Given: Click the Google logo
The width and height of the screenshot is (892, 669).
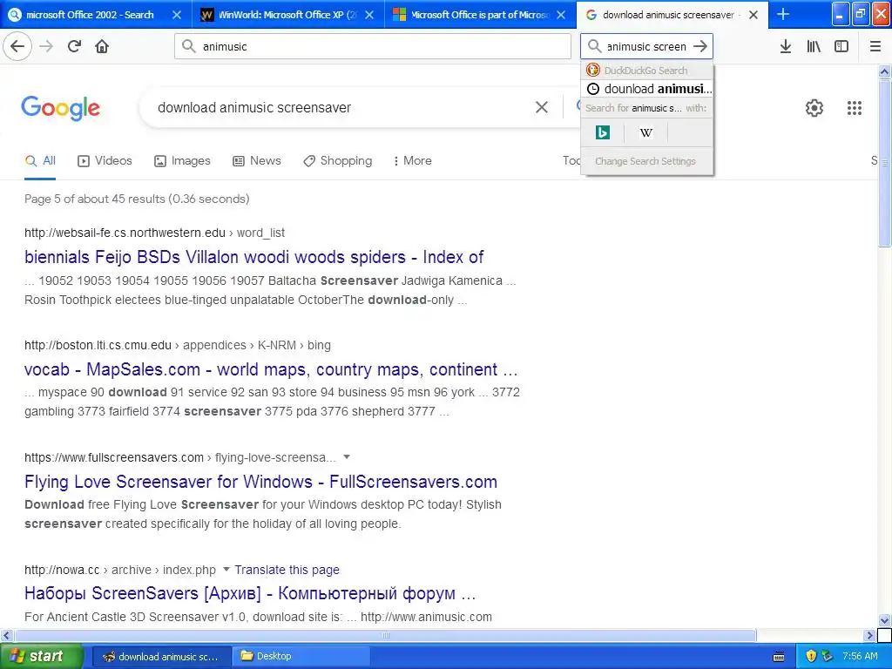Looking at the screenshot, I should [x=60, y=107].
